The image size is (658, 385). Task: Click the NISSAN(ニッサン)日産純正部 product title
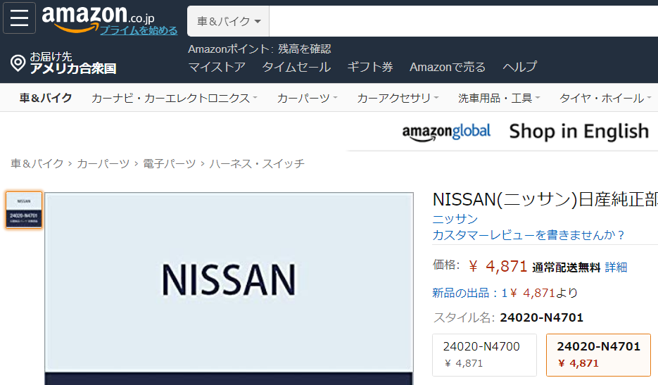[x=545, y=199]
